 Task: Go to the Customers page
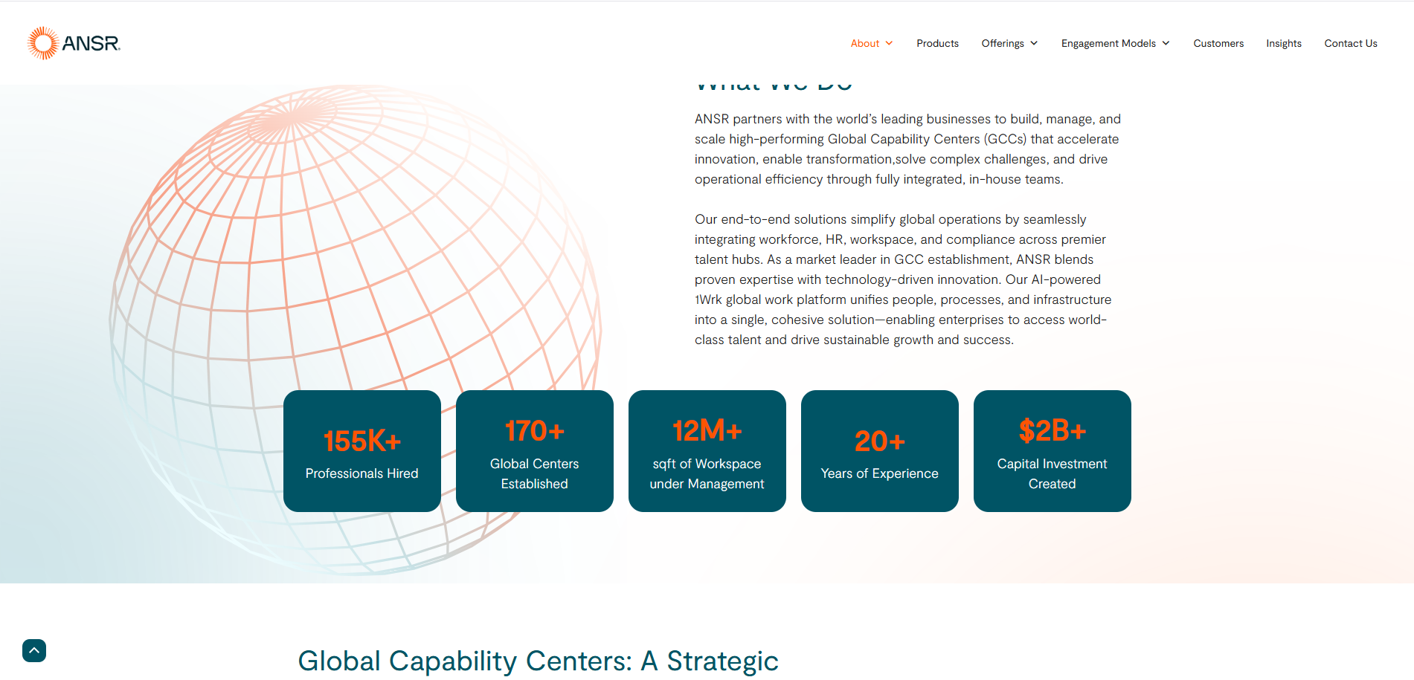[x=1218, y=43]
